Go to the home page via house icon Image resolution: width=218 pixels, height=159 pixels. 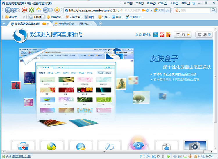(38, 10)
